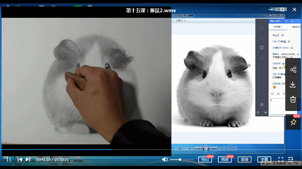Click the share icon in chat header
The image size is (302, 169).
pos(292,21)
